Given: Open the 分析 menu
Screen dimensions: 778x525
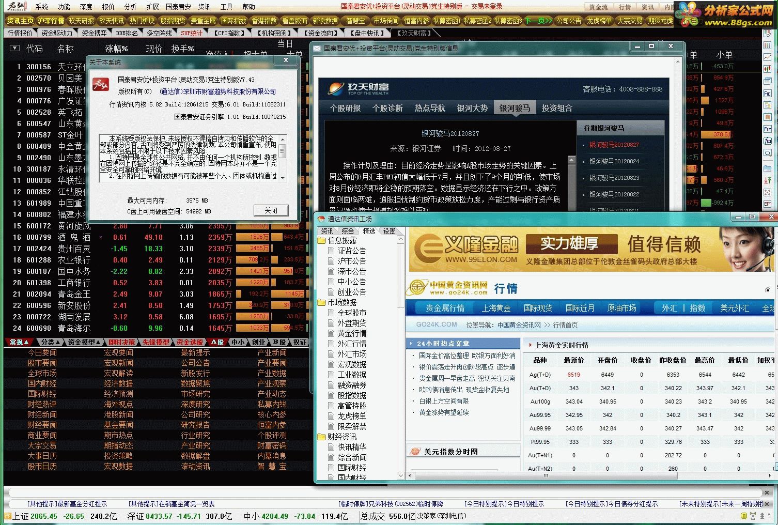Looking at the screenshot, I should pyautogui.click(x=131, y=7).
